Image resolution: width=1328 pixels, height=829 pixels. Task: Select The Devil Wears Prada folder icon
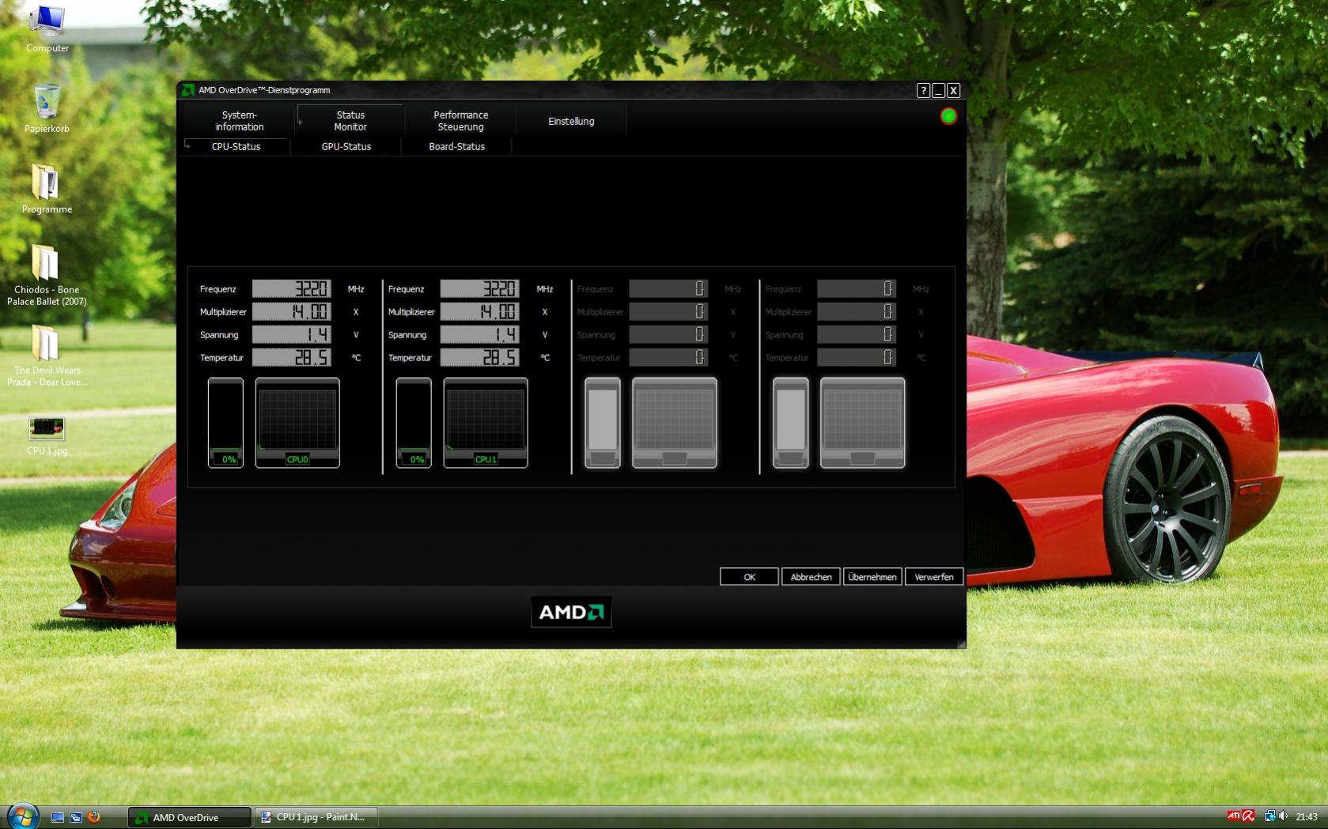47,356
